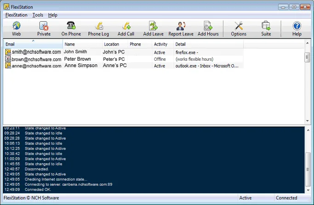Image resolution: width=314 pixels, height=205 pixels.
Task: Click FlexiStation © NCH Software status text
Action: (31, 198)
